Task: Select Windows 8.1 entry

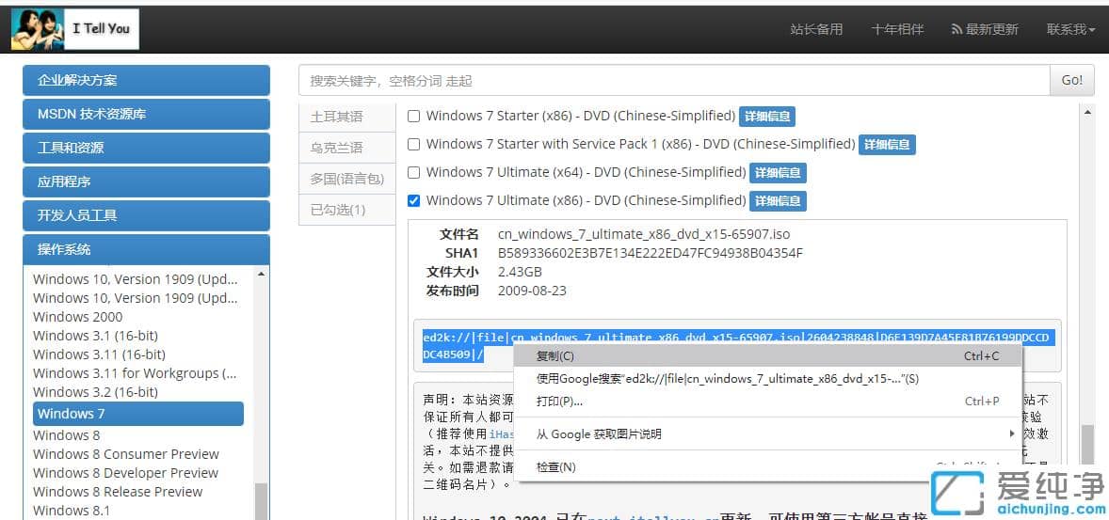Action: click(72, 510)
